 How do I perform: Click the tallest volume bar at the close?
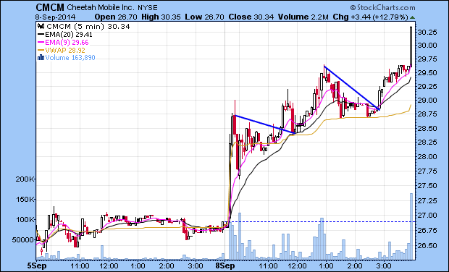[411, 226]
